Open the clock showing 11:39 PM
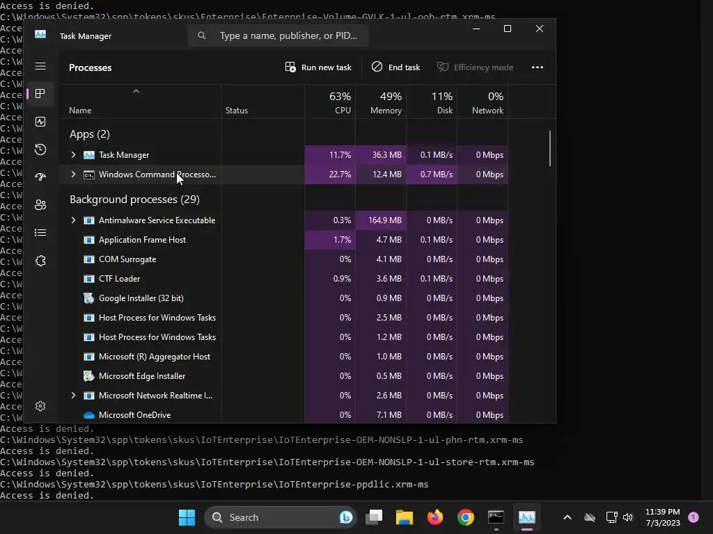The image size is (713, 534). 663,512
